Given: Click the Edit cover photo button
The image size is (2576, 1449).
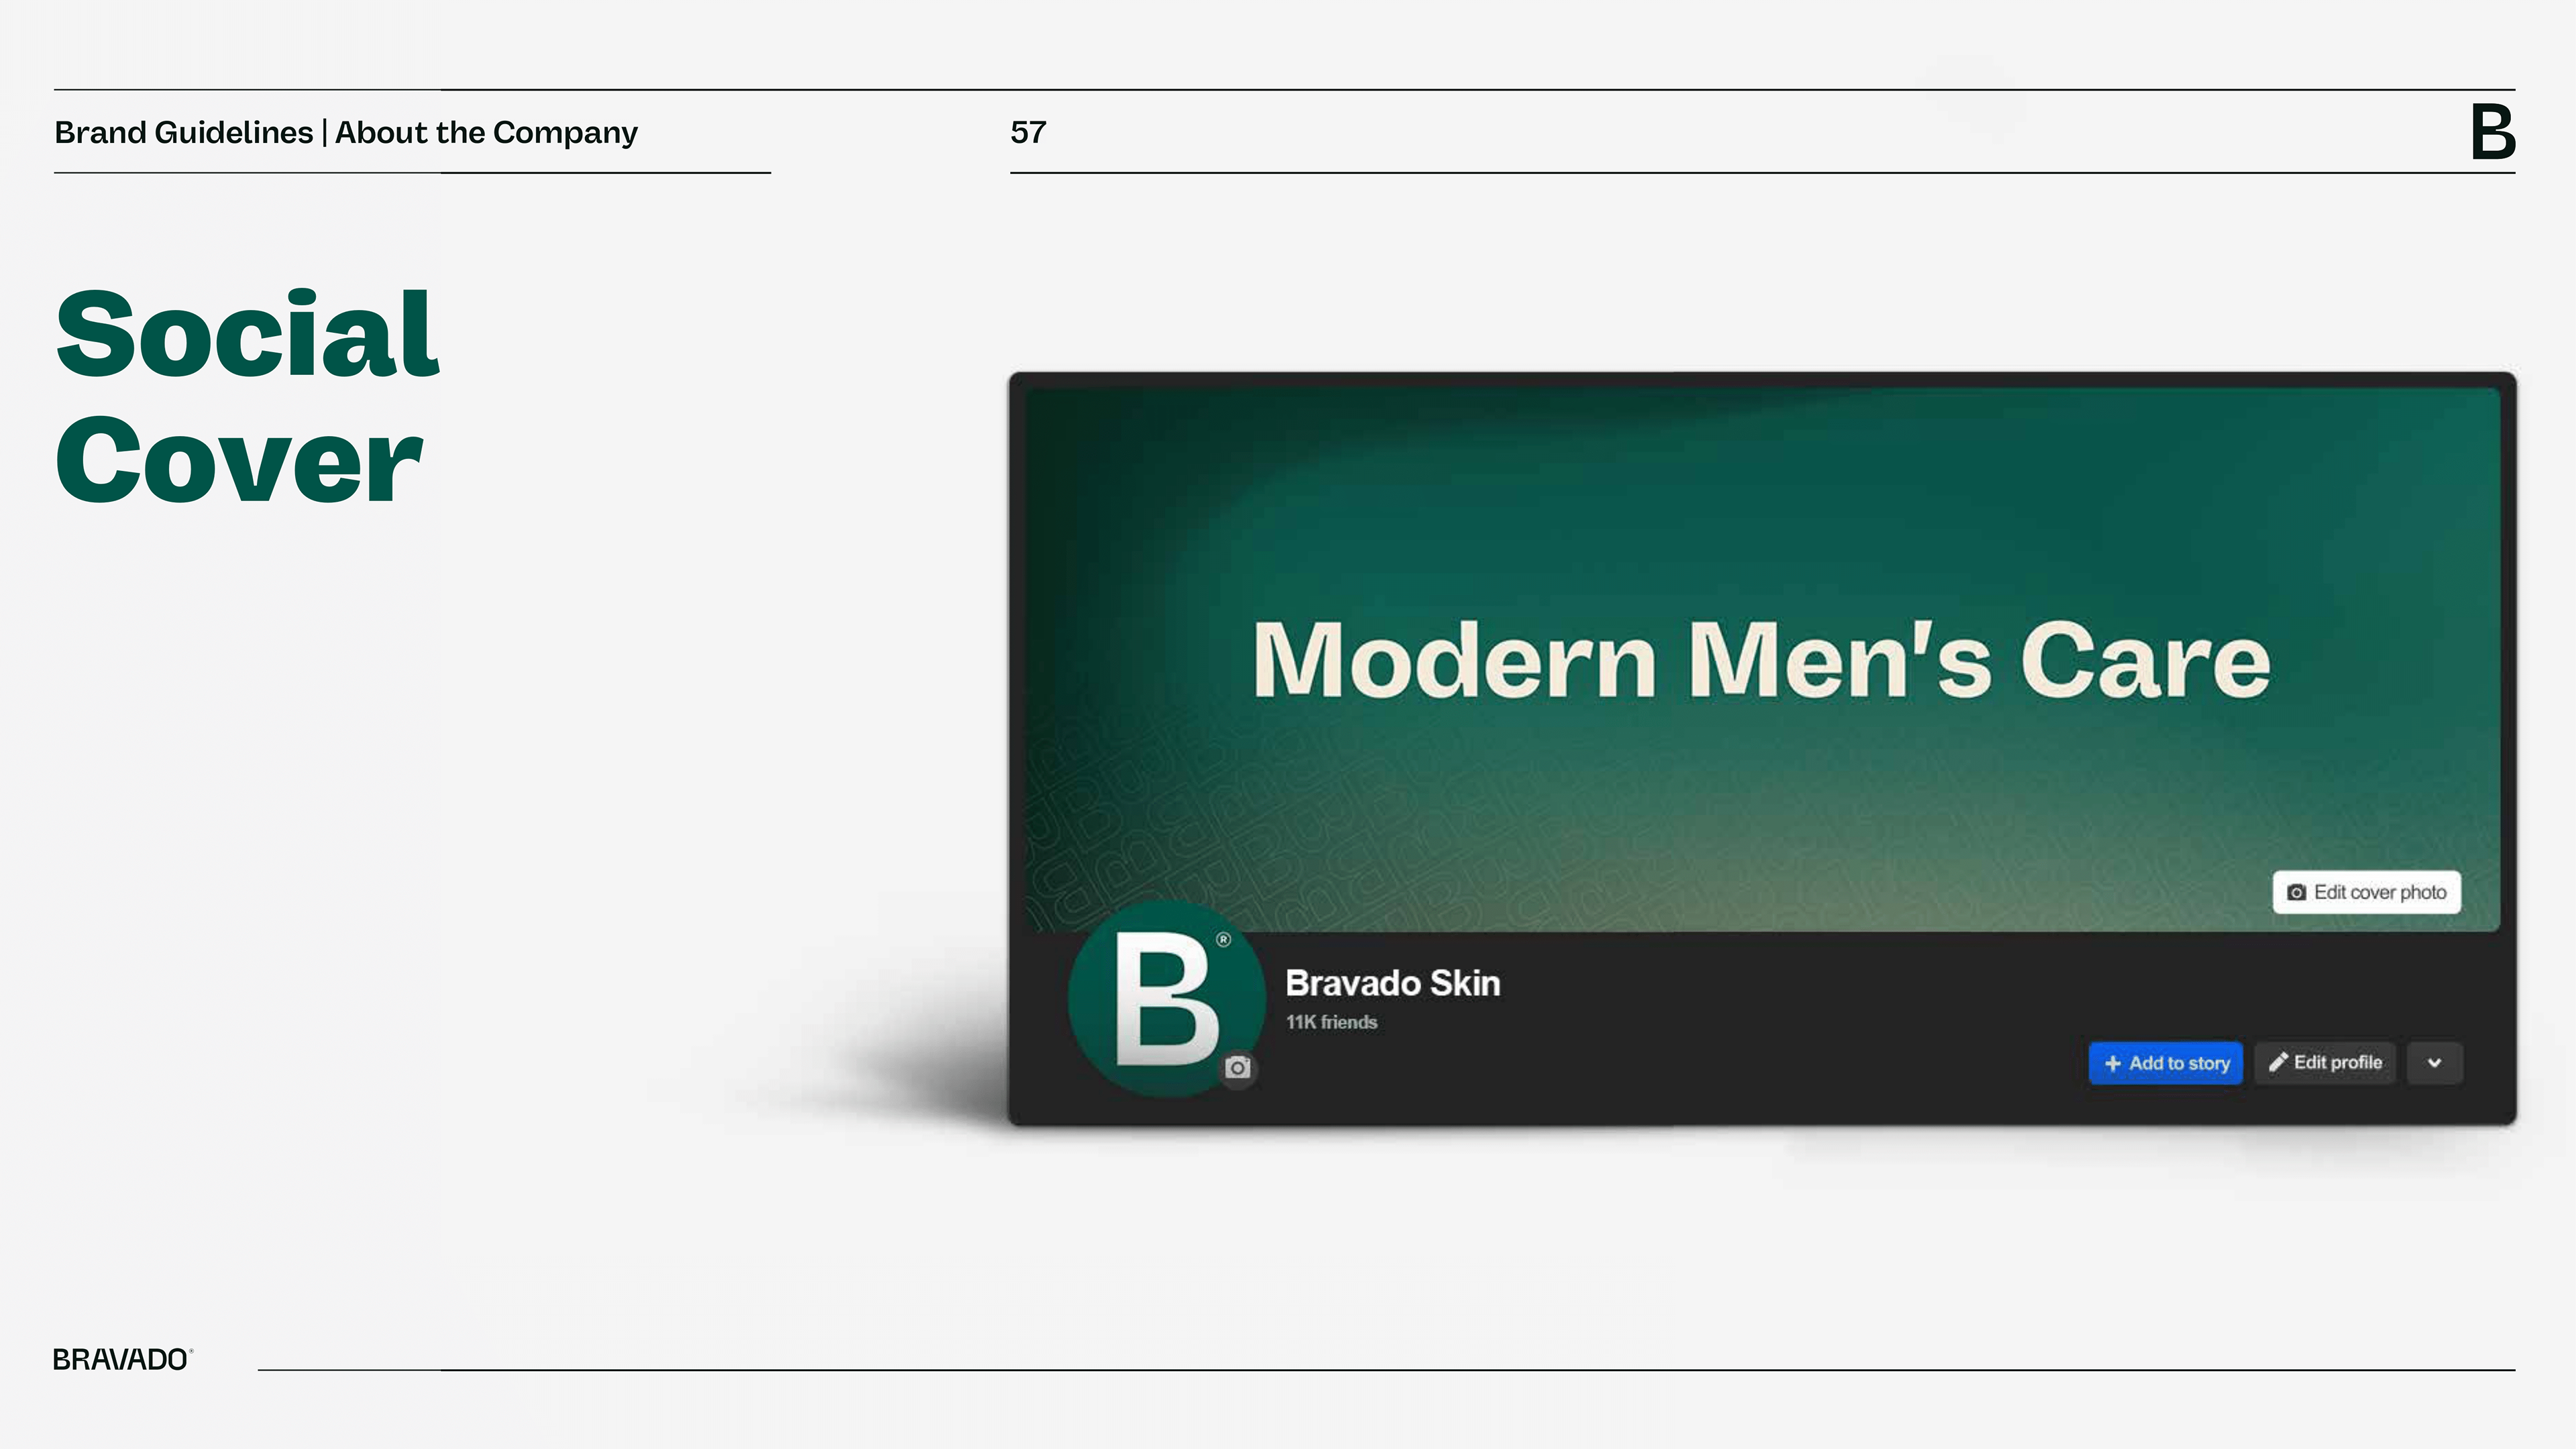Looking at the screenshot, I should (2366, 892).
